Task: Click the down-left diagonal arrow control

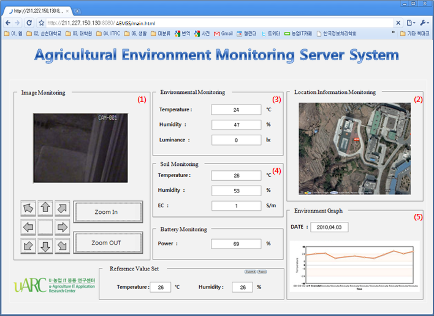Action: tap(28, 246)
